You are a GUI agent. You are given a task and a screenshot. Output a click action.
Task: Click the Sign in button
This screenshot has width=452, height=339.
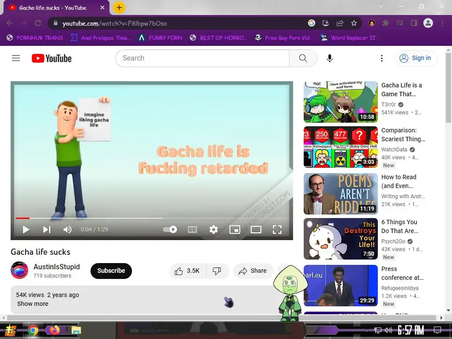pos(415,58)
